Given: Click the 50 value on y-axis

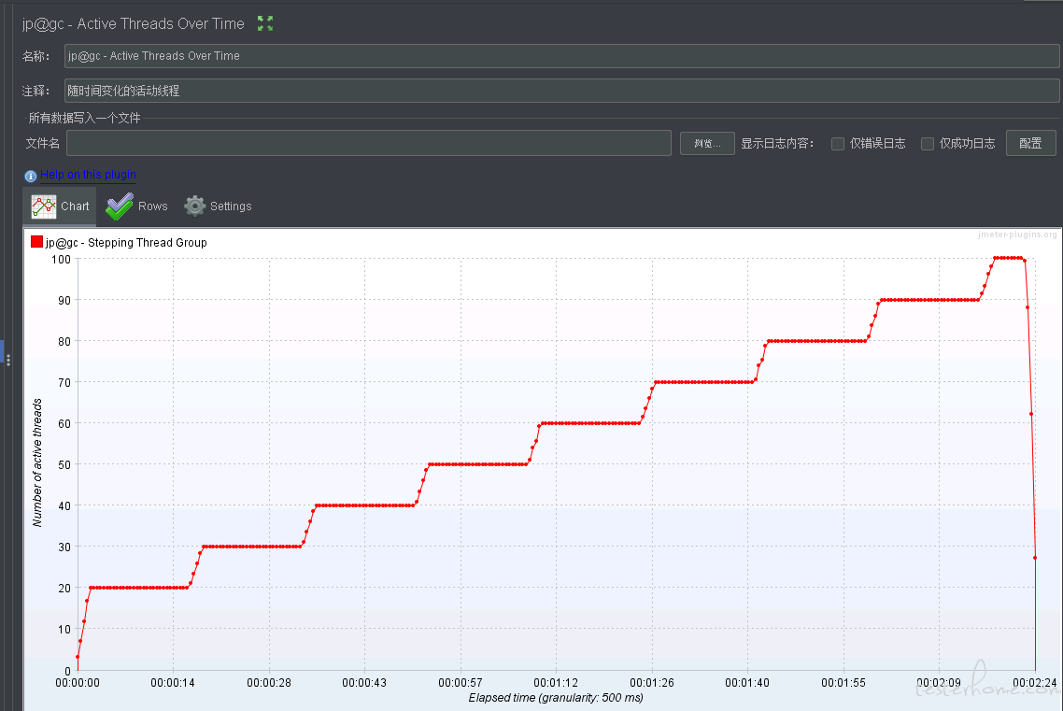Looking at the screenshot, I should [64, 465].
